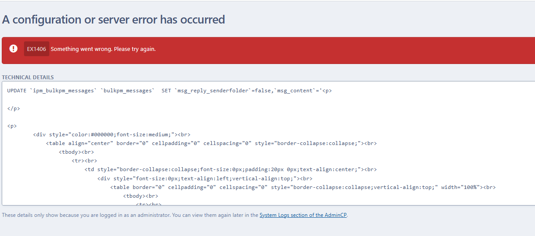Image resolution: width=535 pixels, height=236 pixels.
Task: Click the 'A configuration or server error has occurred' heading
Action: coord(113,20)
